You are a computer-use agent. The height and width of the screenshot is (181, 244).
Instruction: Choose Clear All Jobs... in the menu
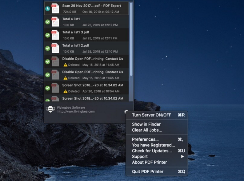tap(157, 130)
